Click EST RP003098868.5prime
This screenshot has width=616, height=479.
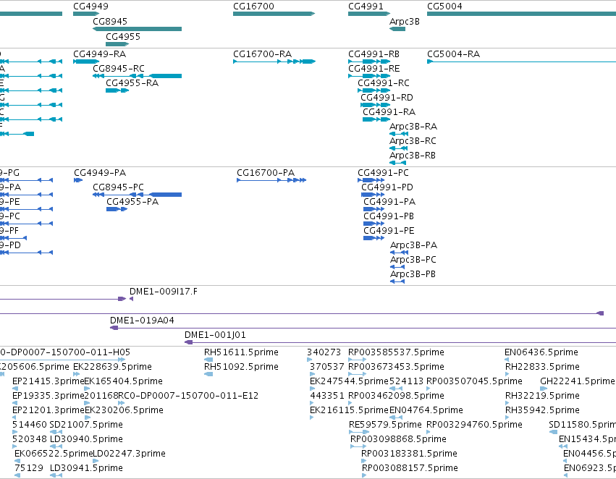(x=398, y=440)
